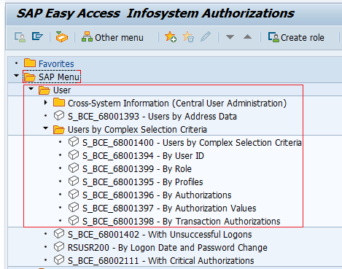Select the Favorites folder

click(56, 63)
